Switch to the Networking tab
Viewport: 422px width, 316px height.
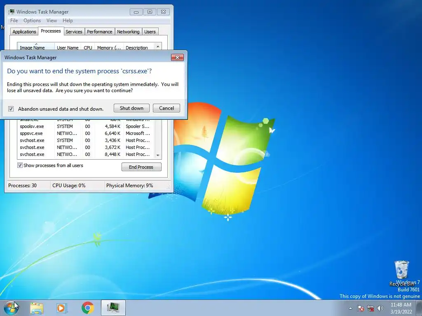click(x=128, y=32)
